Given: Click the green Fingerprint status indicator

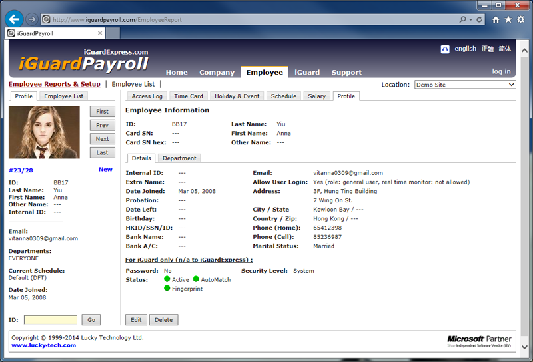Looking at the screenshot, I should pyautogui.click(x=167, y=288).
